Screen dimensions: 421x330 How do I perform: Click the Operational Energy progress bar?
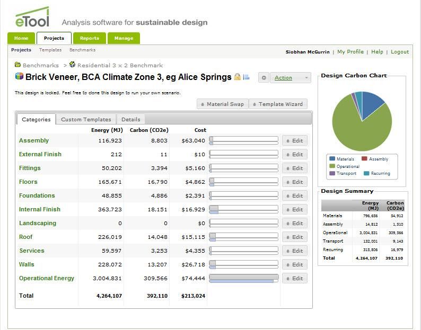point(243,278)
